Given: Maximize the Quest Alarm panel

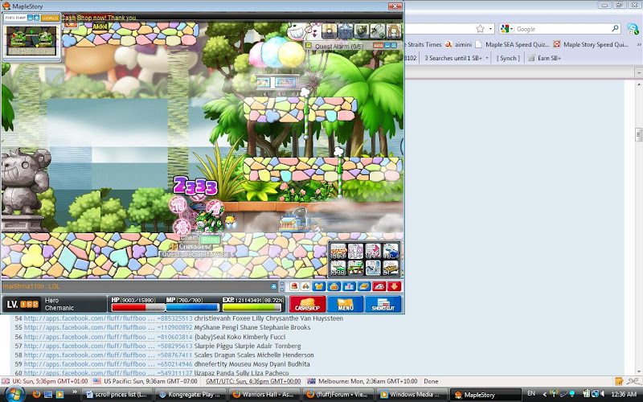Looking at the screenshot, I should coord(394,45).
